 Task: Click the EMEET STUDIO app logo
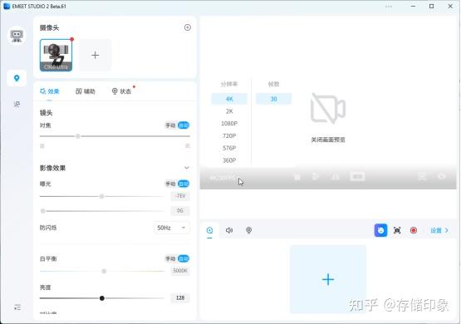[7, 6]
